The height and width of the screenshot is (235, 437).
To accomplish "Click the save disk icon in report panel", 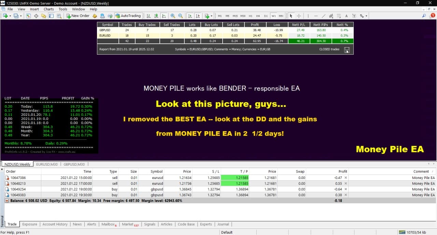I will coord(347,50).
